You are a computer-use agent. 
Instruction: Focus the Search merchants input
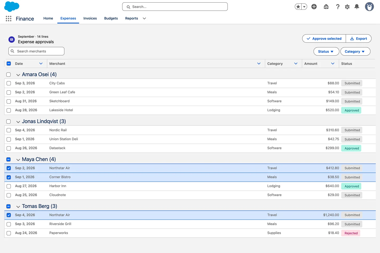(x=36, y=51)
